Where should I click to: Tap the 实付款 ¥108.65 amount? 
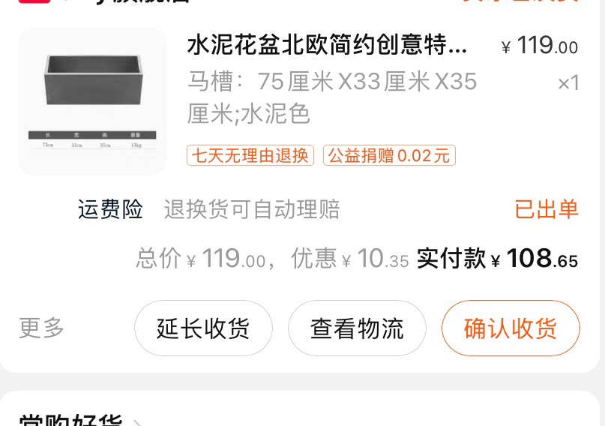tap(497, 258)
